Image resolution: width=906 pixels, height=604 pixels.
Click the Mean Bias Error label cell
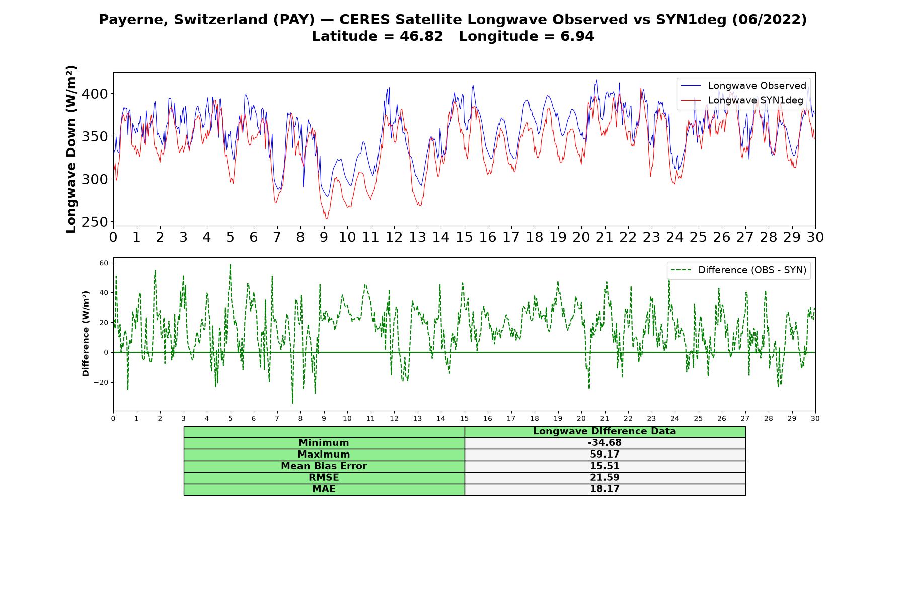(324, 466)
